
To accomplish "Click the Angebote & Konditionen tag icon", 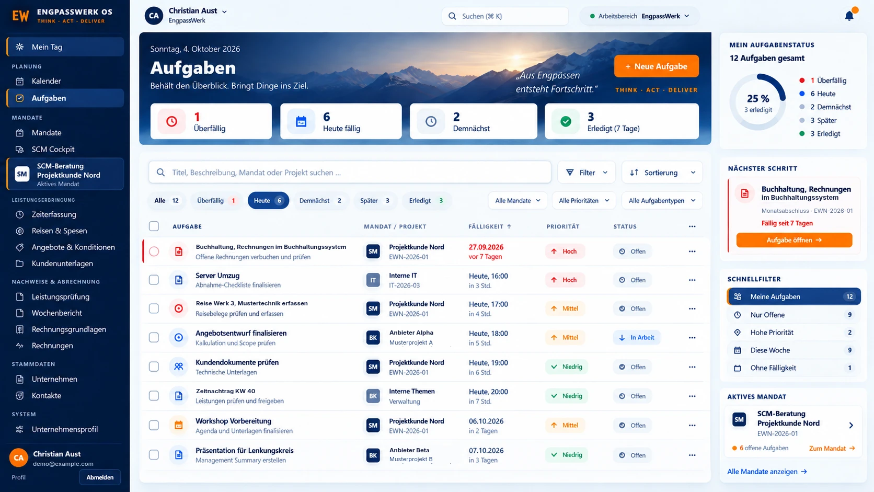I will [20, 247].
